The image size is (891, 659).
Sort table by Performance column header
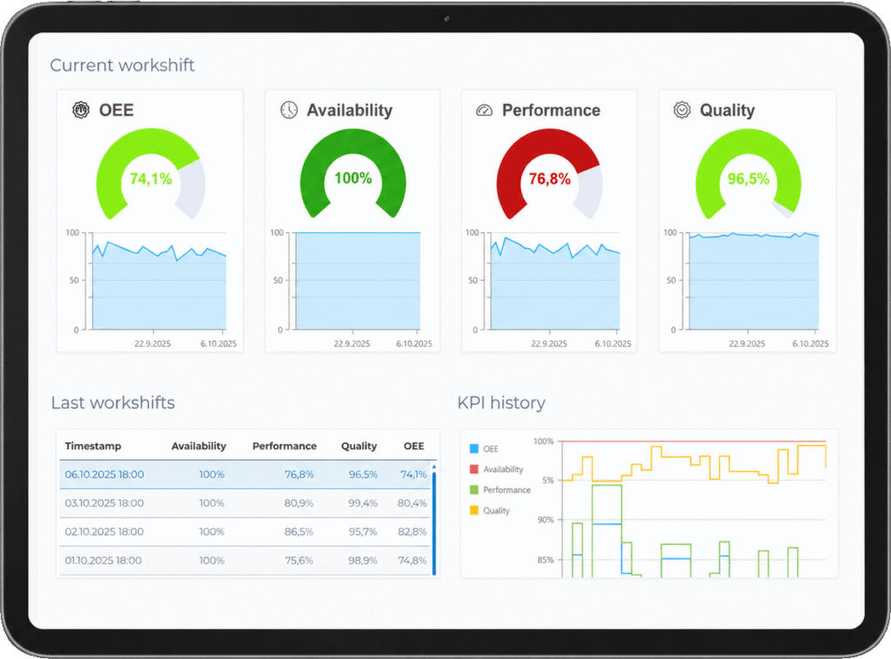(285, 446)
